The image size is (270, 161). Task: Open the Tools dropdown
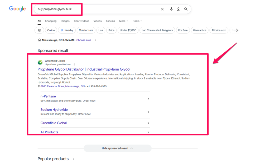(137, 21)
